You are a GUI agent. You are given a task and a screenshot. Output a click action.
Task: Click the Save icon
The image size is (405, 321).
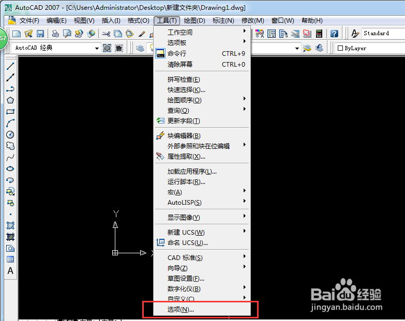click(40, 34)
